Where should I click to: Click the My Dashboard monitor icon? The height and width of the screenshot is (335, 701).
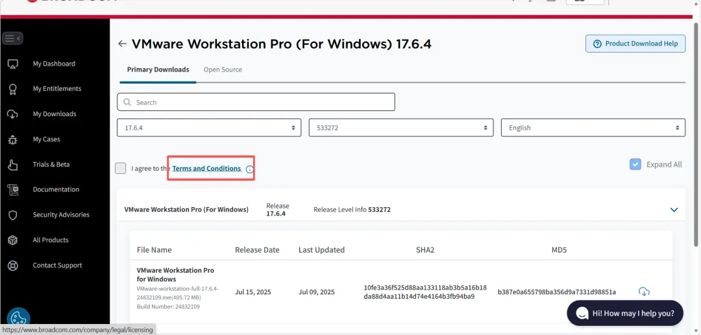tap(12, 64)
